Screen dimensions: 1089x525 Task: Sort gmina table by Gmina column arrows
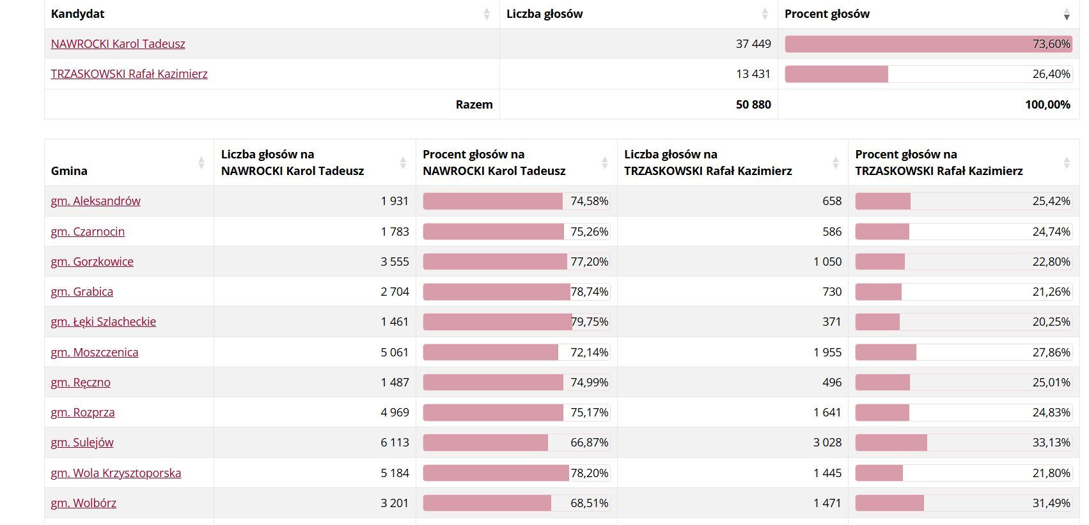point(201,163)
